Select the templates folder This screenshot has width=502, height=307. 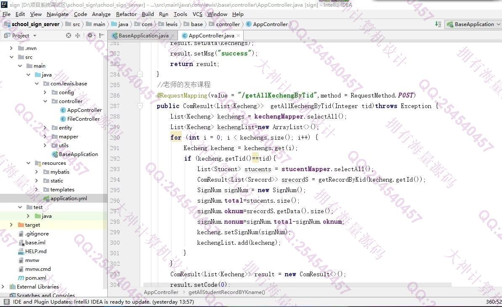[59, 190]
